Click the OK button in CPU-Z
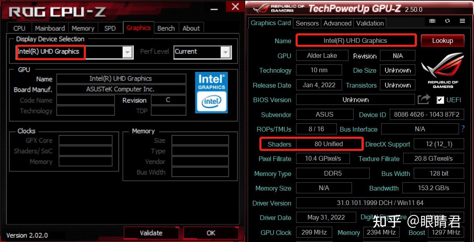The height and width of the screenshot is (242, 474). coord(211,233)
